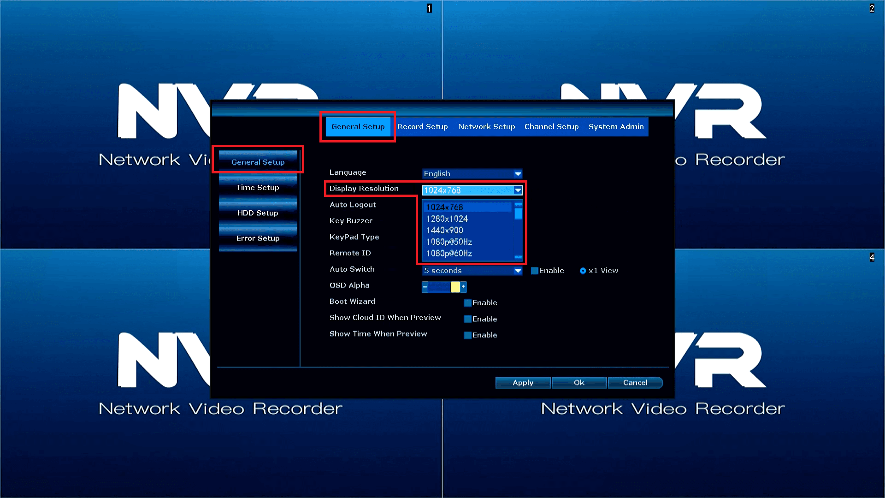Screen dimensions: 885x498
Task: Switch to the Network Setup tab
Action: (x=486, y=127)
